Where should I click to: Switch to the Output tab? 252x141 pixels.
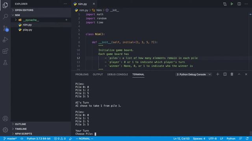[x=98, y=74]
